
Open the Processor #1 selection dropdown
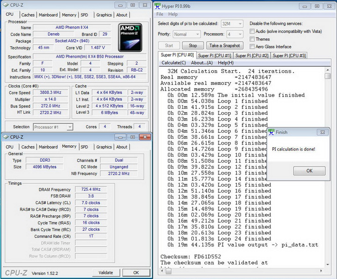tap(53, 127)
